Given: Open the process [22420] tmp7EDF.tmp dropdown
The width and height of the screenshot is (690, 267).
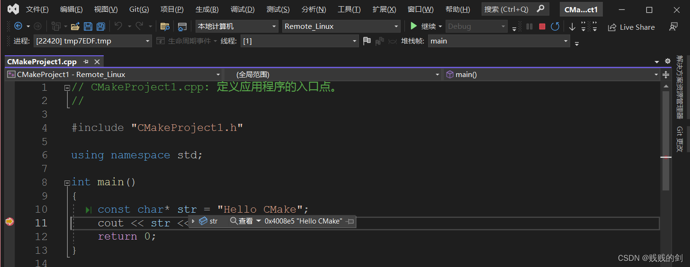Looking at the screenshot, I should (x=92, y=41).
